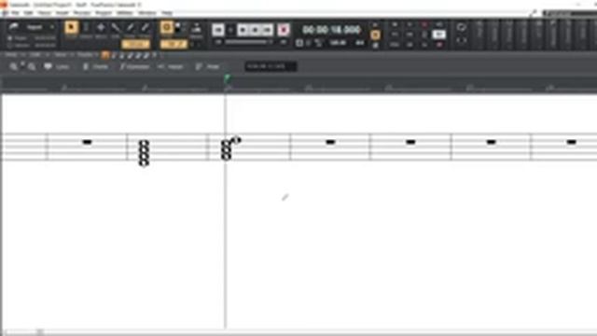Open the Window menu
The width and height of the screenshot is (597, 336).
147,13
